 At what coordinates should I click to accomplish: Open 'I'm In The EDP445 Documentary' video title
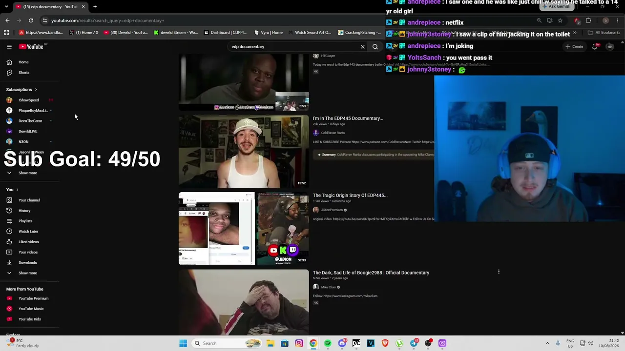(348, 118)
